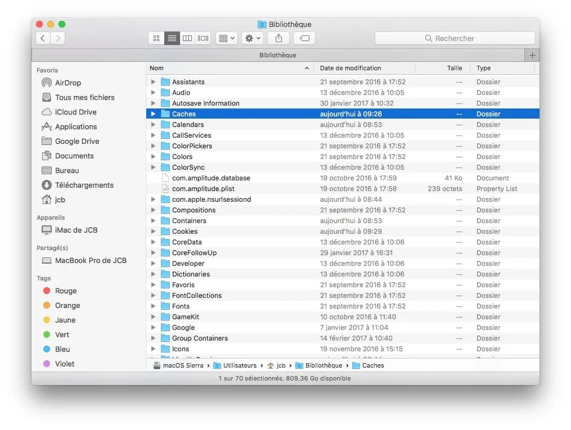Expand the Audio folder triangle
The height and width of the screenshot is (430, 571).
click(x=154, y=92)
